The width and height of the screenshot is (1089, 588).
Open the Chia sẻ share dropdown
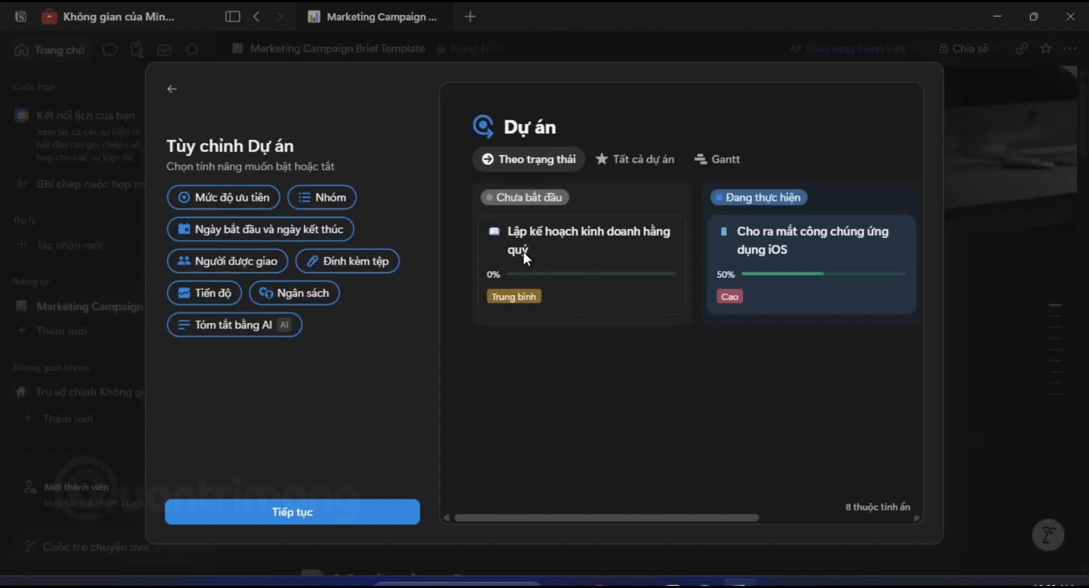[x=970, y=48]
